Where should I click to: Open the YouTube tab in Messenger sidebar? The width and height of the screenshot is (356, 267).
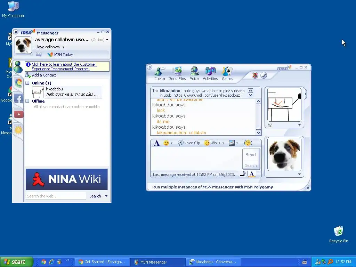[x=19, y=114]
